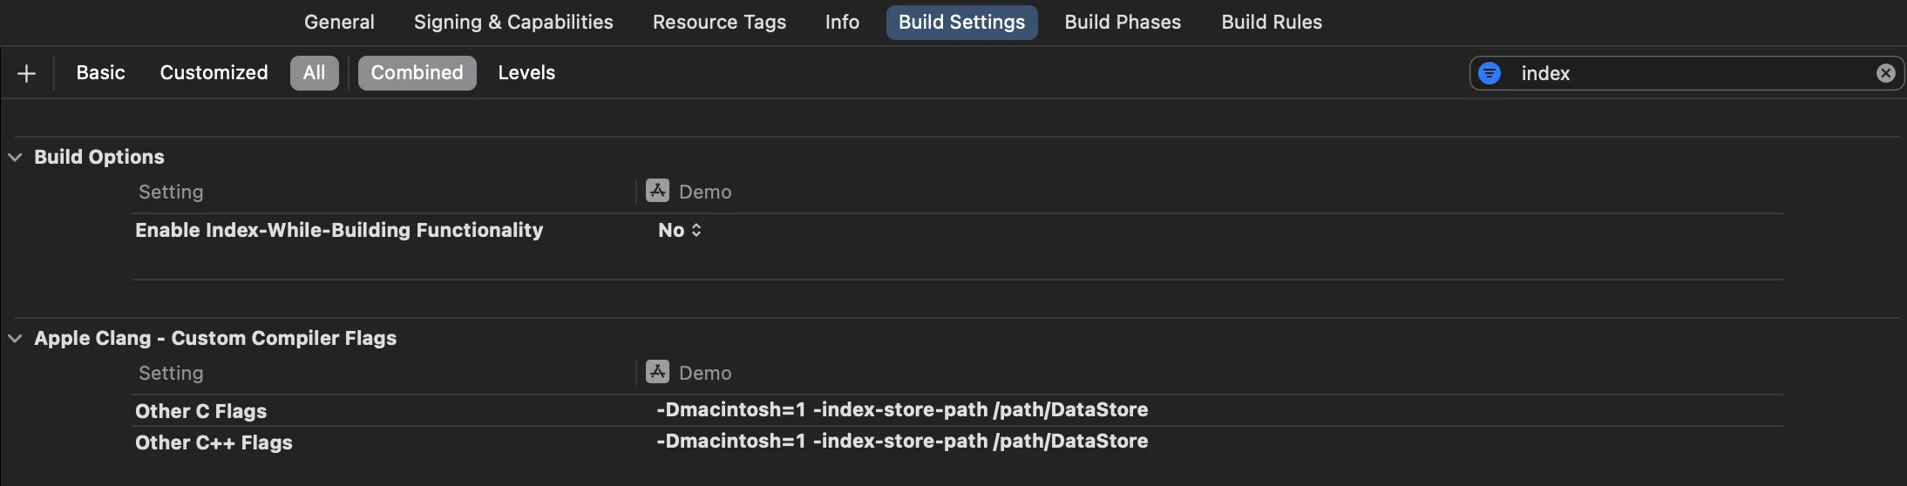Collapse the Build Options section
The image size is (1907, 486).
point(15,157)
